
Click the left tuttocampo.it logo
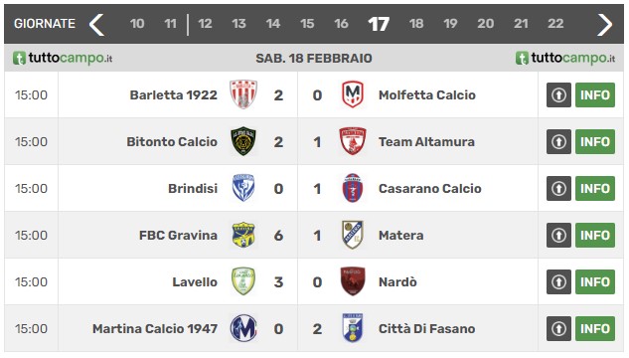pyautogui.click(x=63, y=59)
